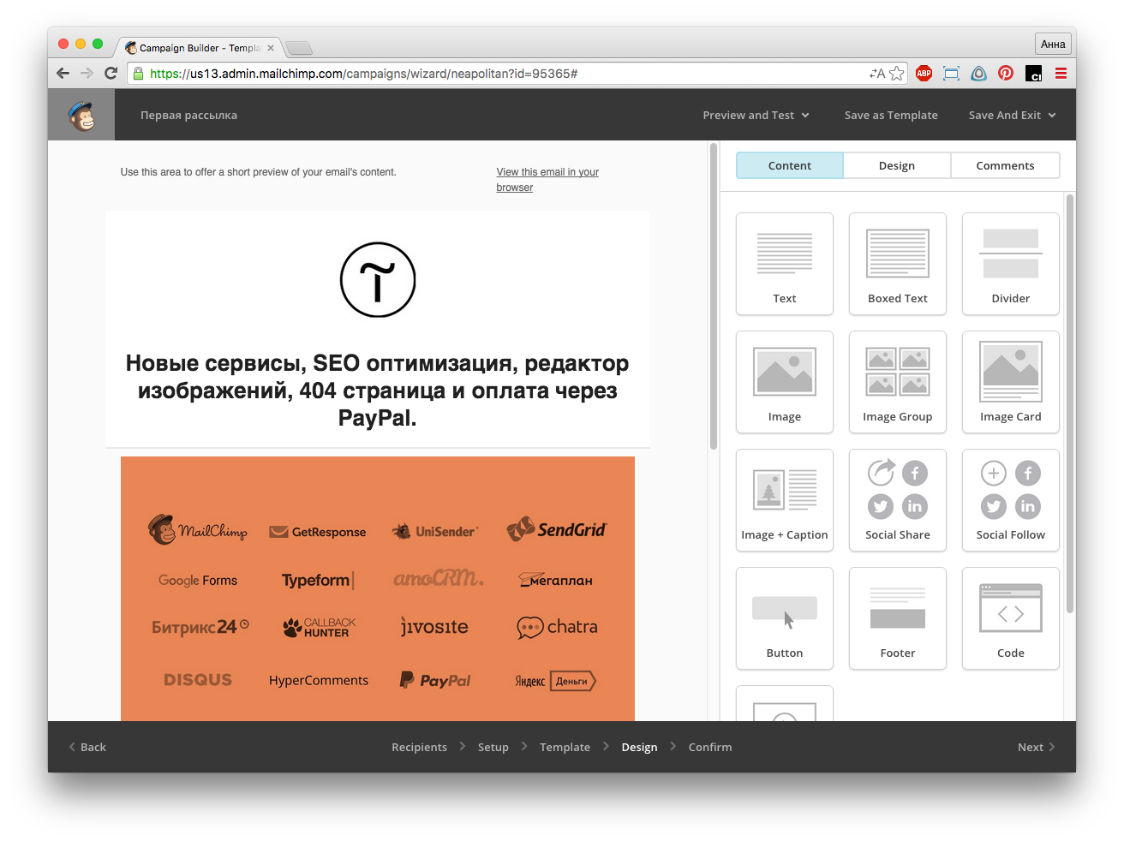Pick the Social Follow block
The width and height of the screenshot is (1124, 841).
tap(1010, 499)
